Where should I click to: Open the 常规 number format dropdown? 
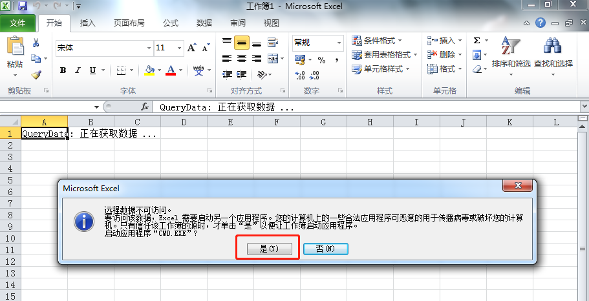click(x=339, y=43)
